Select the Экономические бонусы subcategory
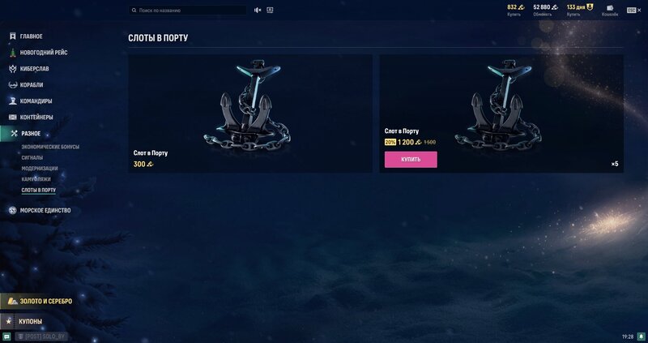This screenshot has width=648, height=343. pos(50,147)
